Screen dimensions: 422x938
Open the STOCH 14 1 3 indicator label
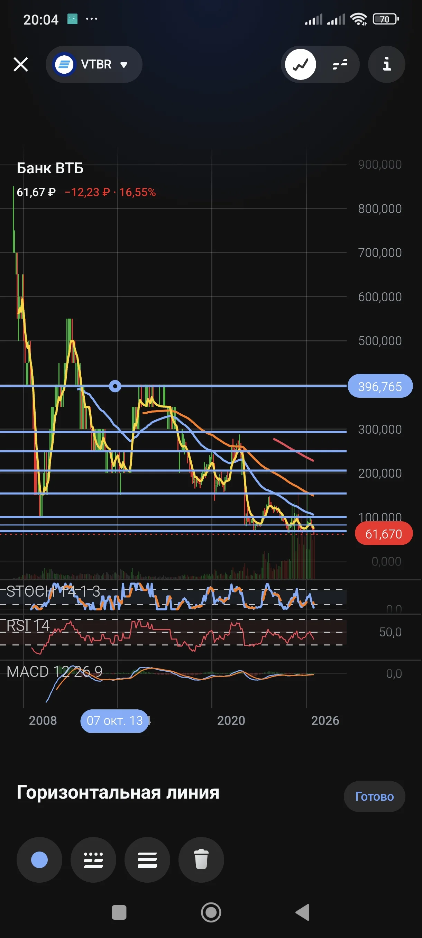click(53, 592)
